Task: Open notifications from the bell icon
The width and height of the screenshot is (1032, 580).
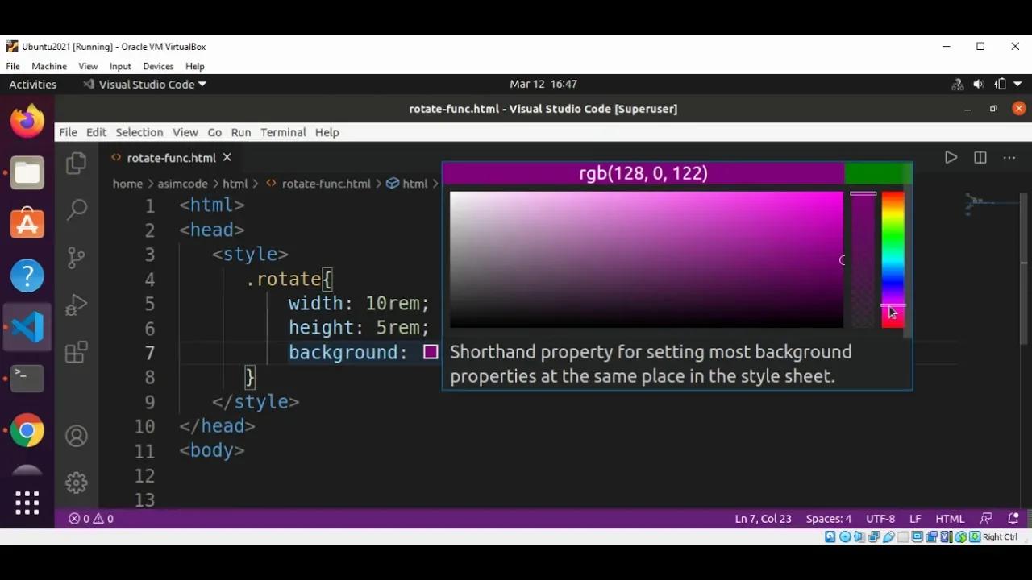Action: pos(1013,518)
